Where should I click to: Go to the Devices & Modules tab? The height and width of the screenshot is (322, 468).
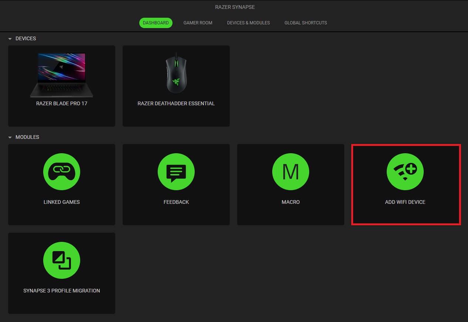click(248, 23)
